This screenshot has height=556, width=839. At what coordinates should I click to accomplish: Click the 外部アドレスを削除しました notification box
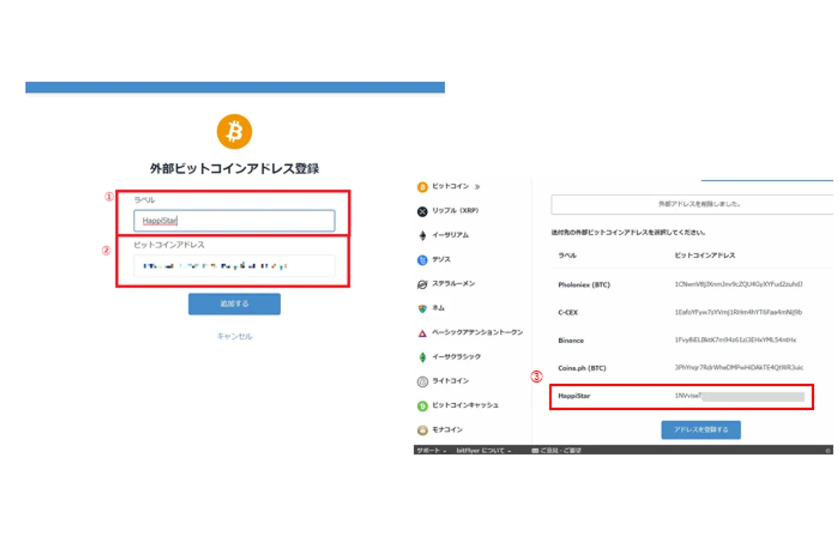(692, 204)
